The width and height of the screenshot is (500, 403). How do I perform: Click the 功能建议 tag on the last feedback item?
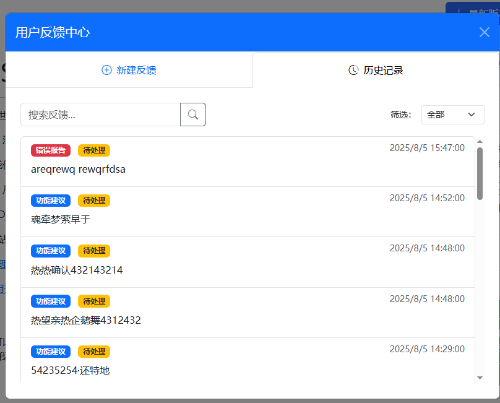[x=50, y=351]
